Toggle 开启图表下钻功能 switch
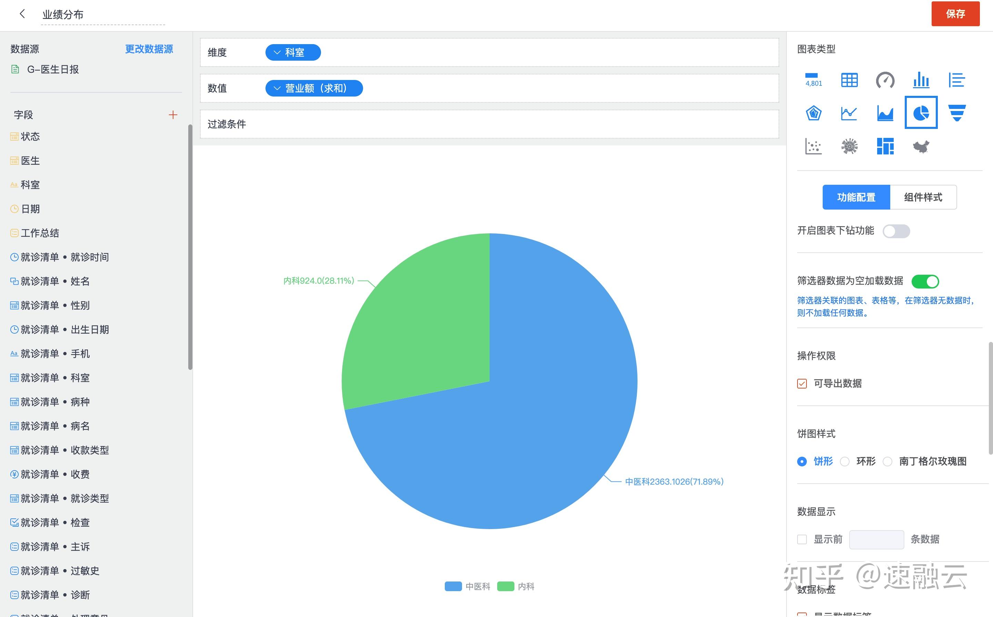Image resolution: width=993 pixels, height=617 pixels. click(896, 231)
